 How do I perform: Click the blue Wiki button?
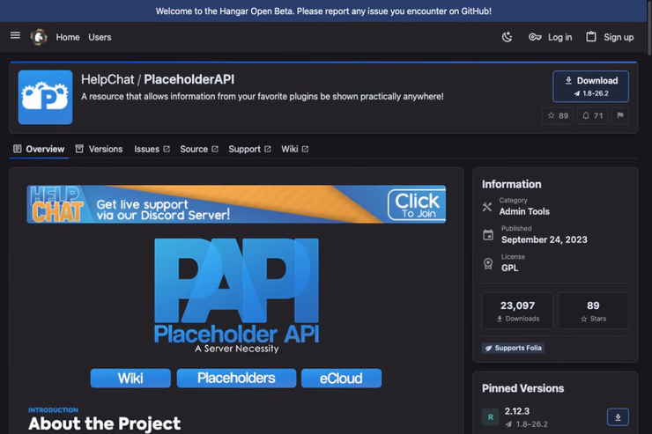pyautogui.click(x=130, y=379)
